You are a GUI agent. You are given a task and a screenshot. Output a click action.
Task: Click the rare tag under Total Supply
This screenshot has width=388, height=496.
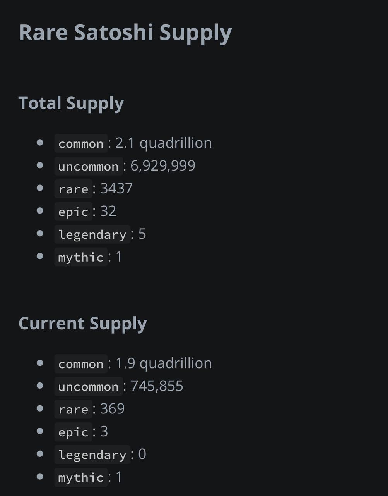[x=73, y=189]
